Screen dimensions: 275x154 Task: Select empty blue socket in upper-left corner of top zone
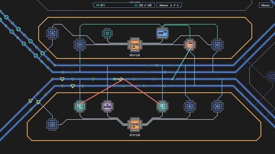52,33
